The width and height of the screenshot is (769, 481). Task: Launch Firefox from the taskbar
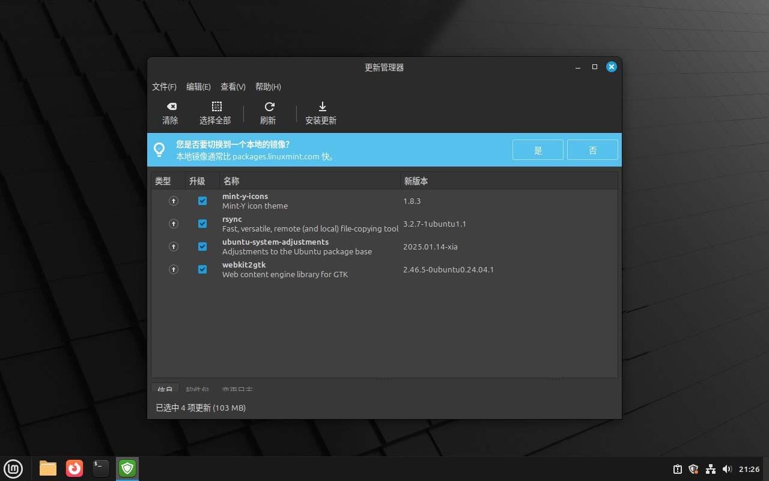pos(74,468)
